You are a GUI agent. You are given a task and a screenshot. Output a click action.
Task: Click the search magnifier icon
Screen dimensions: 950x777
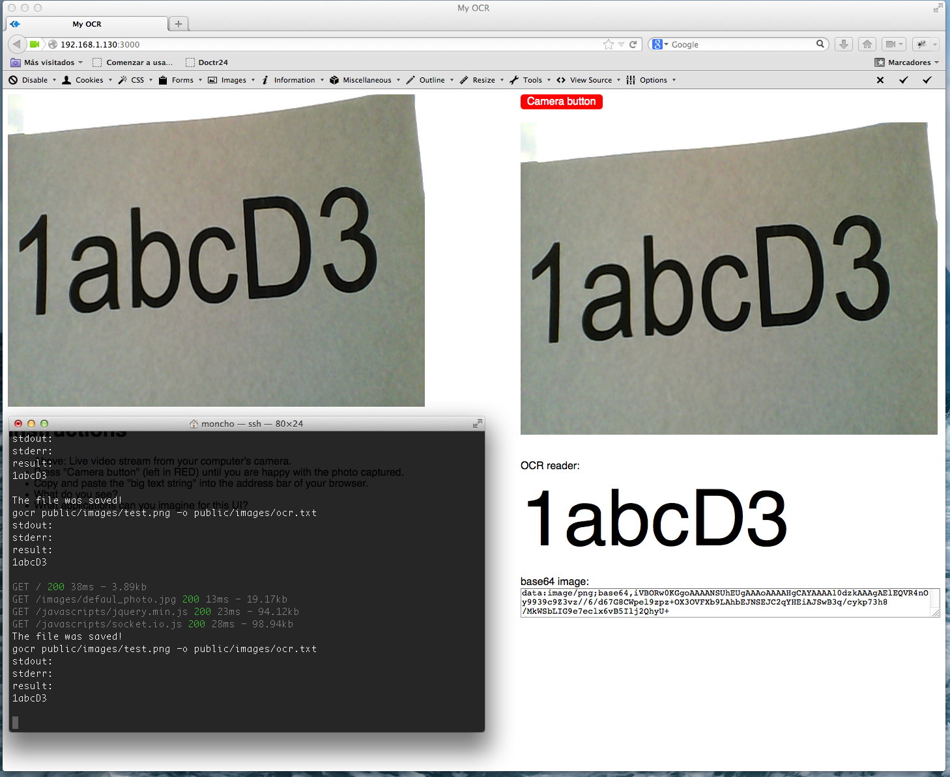(820, 44)
